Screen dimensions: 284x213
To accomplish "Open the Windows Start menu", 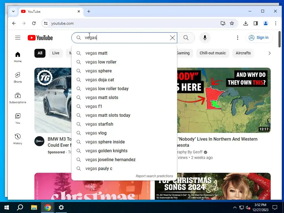I will tap(7, 207).
